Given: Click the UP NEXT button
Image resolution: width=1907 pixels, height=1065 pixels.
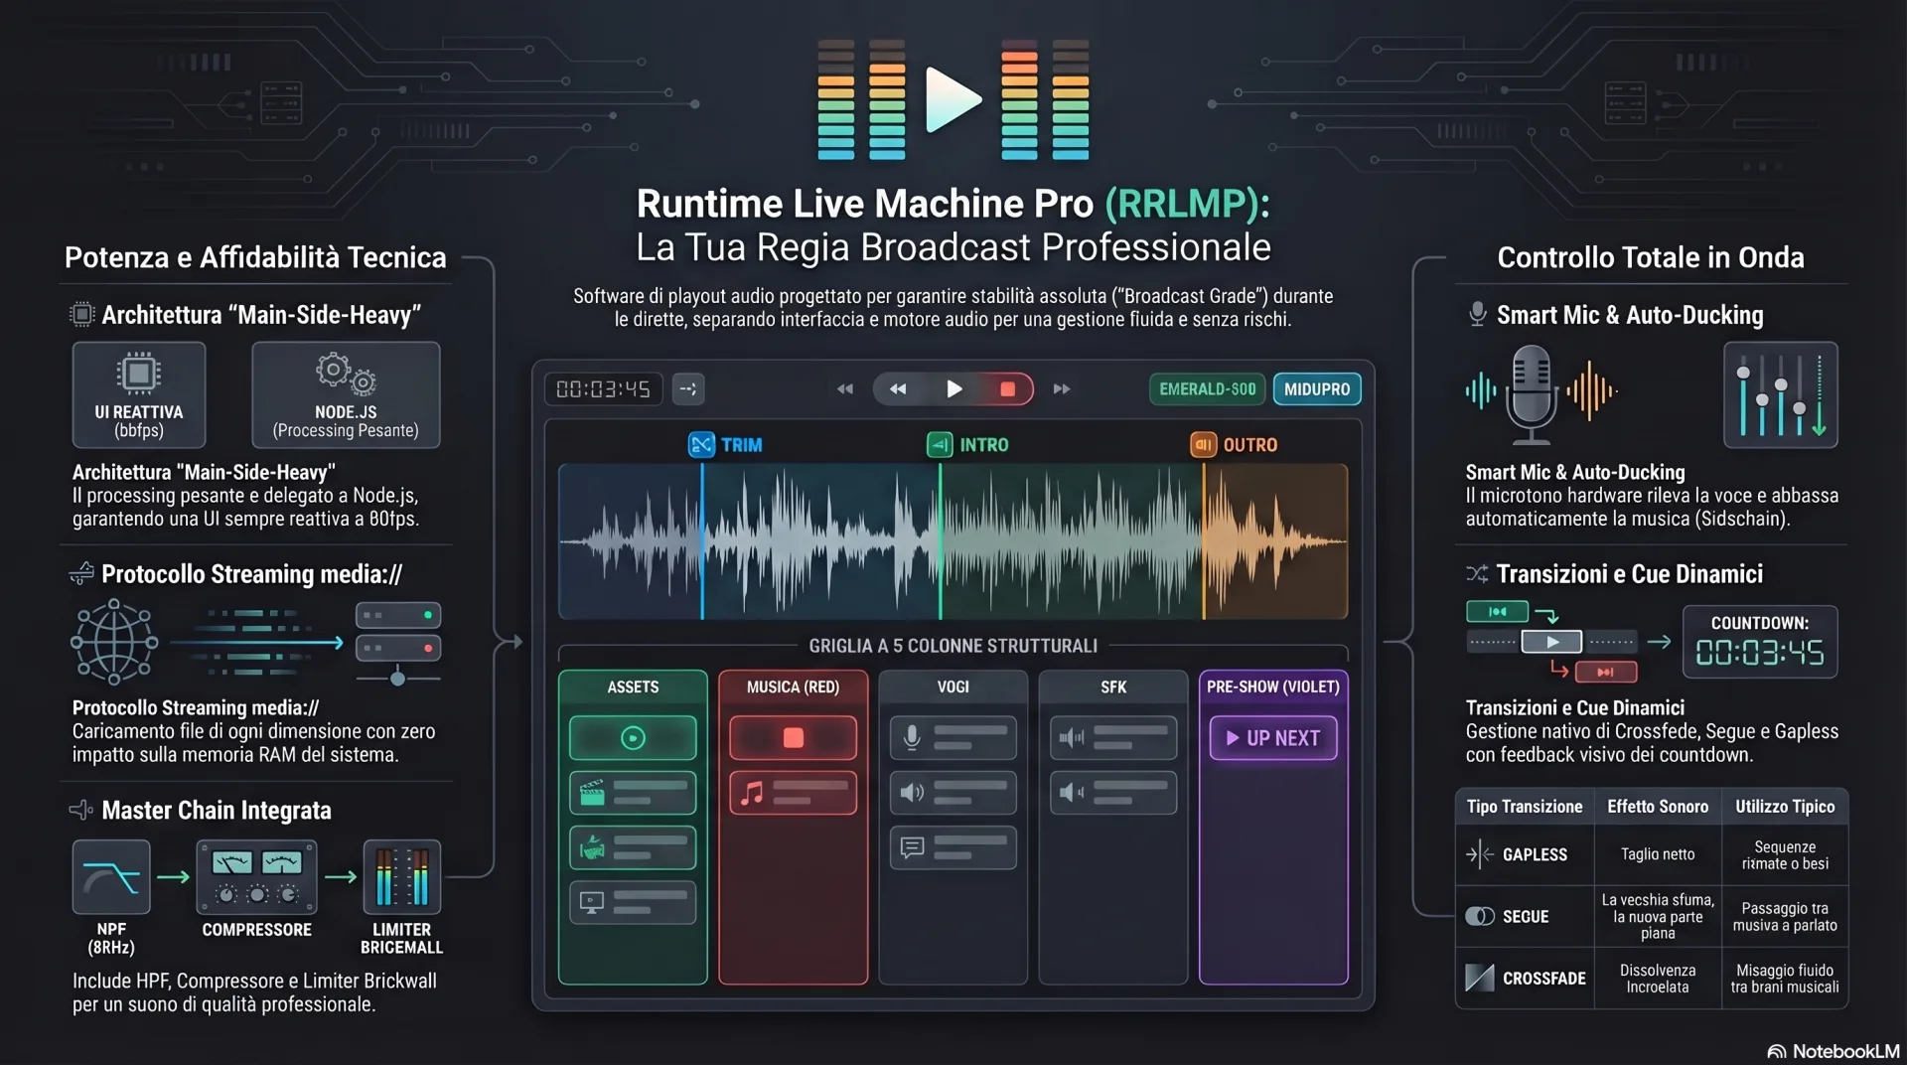Looking at the screenshot, I should [1273, 738].
